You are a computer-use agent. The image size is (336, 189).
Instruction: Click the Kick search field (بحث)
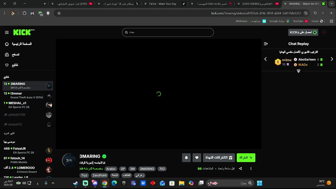168,32
